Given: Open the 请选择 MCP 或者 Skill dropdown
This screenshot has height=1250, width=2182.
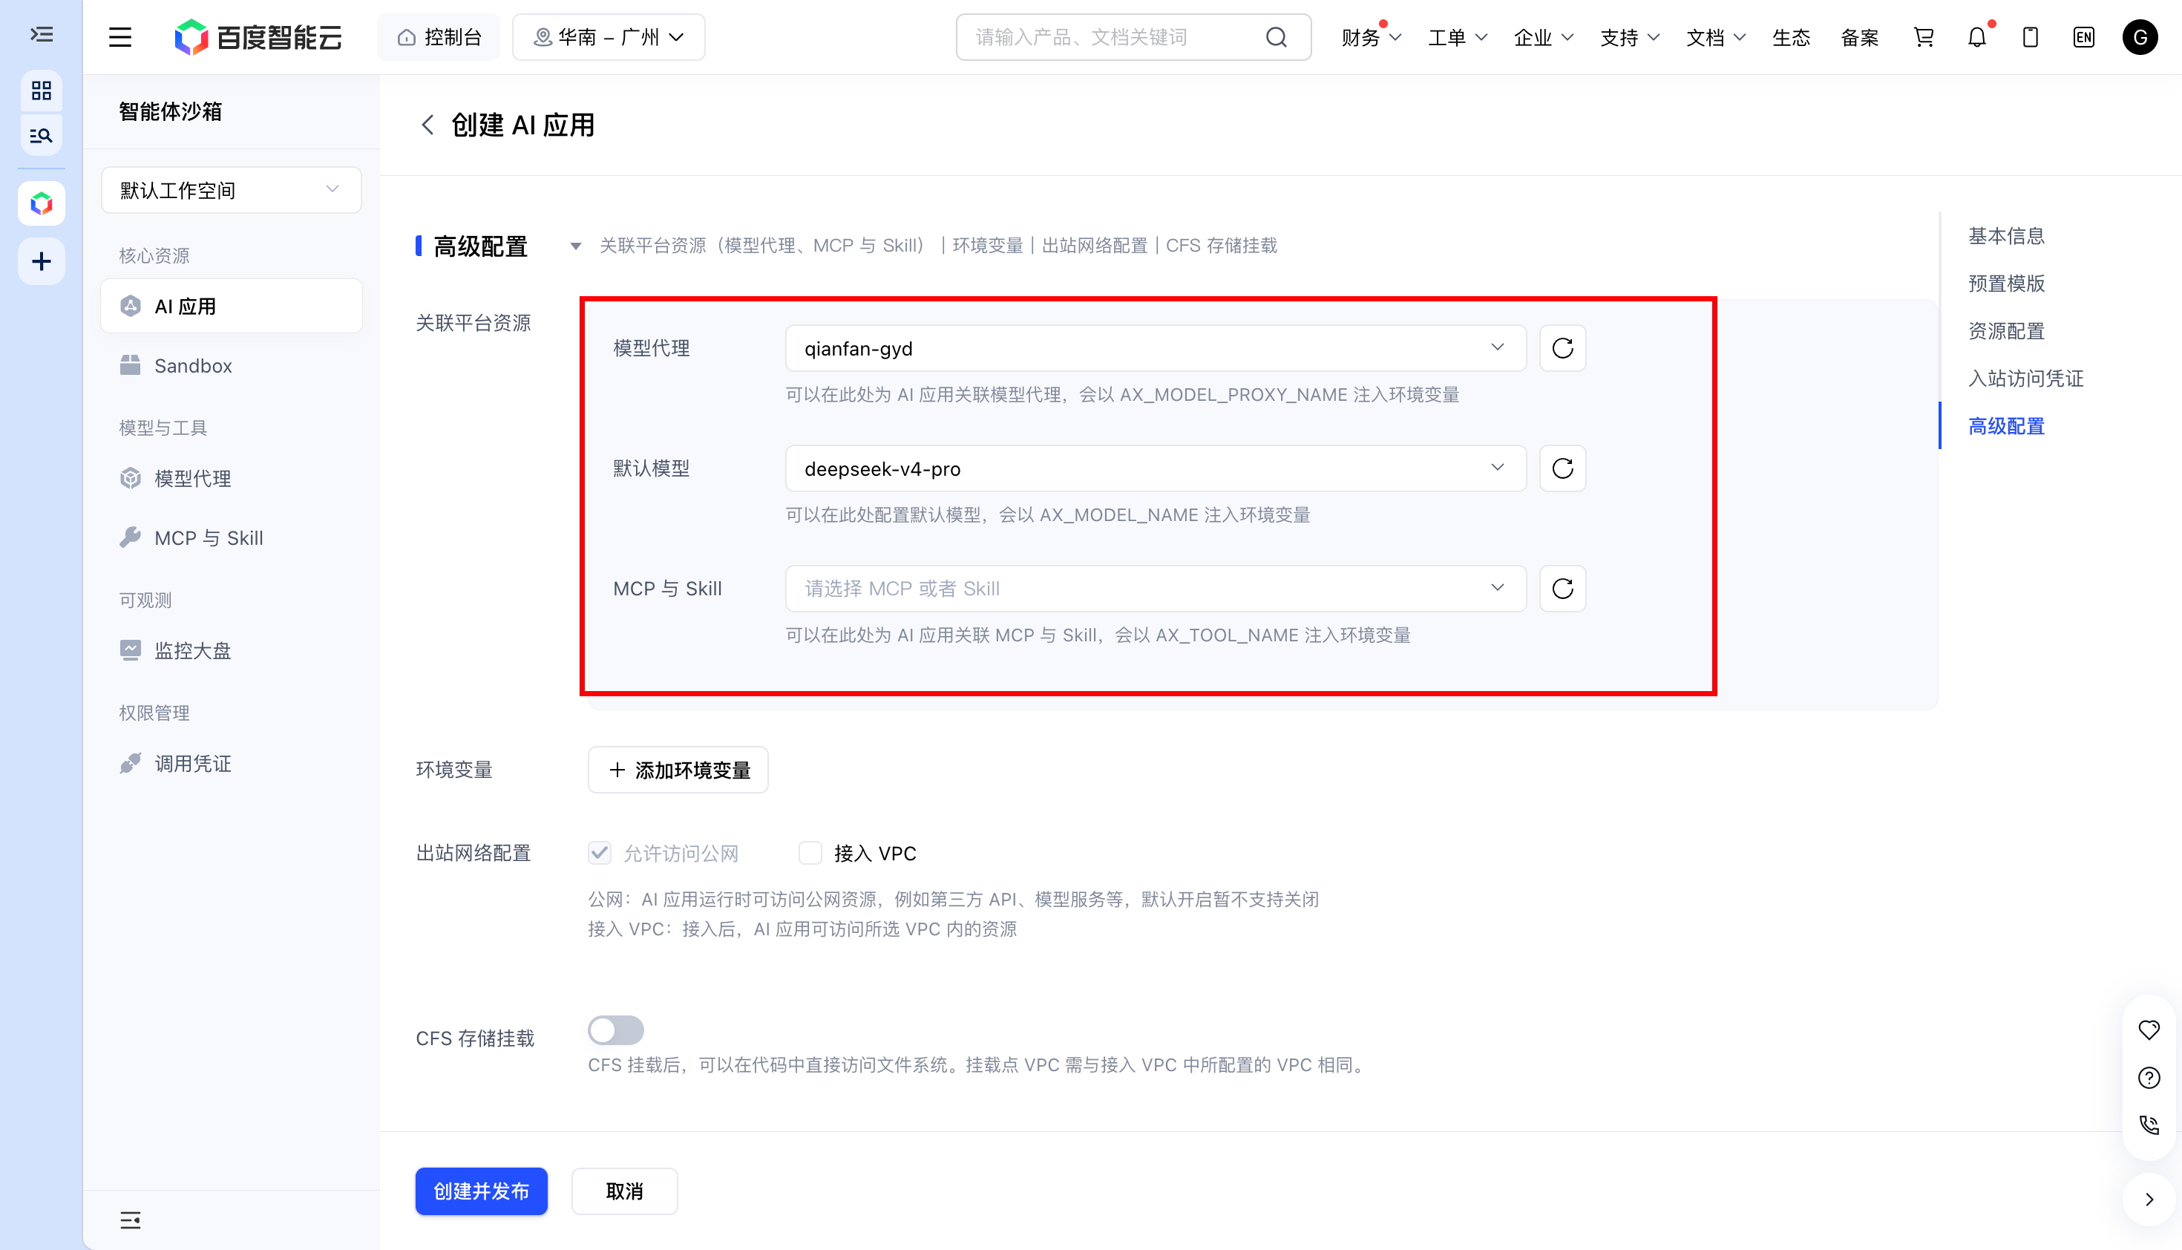Looking at the screenshot, I should [x=1156, y=588].
